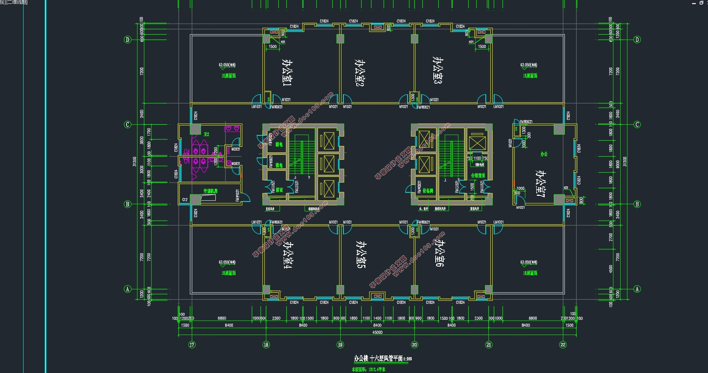Restore down the drawing viewport window
708x373 pixels.
point(701,3)
